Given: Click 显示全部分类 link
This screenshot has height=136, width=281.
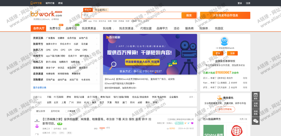Looking at the screenshot, I should tap(40, 88).
